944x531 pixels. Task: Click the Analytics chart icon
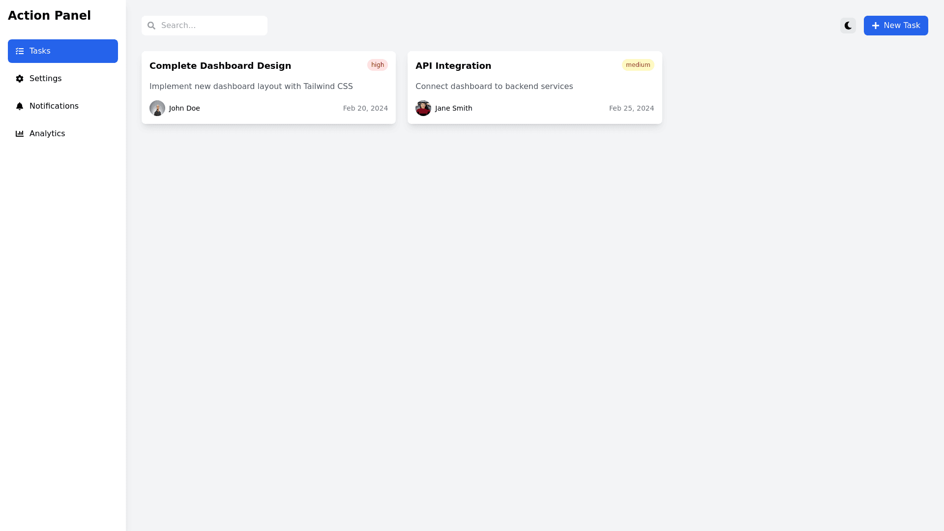tap(20, 134)
